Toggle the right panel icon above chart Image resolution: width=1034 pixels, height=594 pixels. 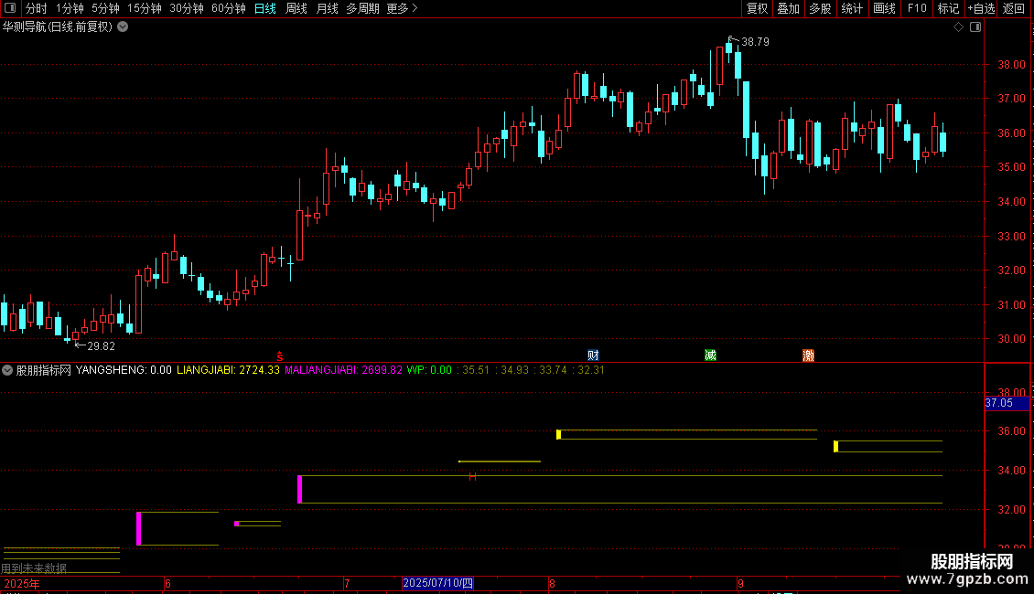975,27
